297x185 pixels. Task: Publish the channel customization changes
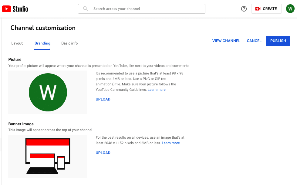point(278,41)
